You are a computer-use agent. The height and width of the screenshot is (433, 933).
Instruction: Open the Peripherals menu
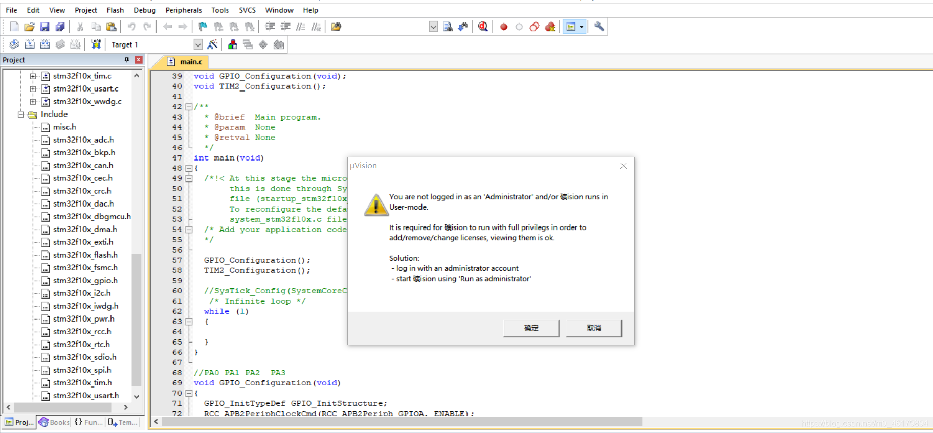coord(184,10)
